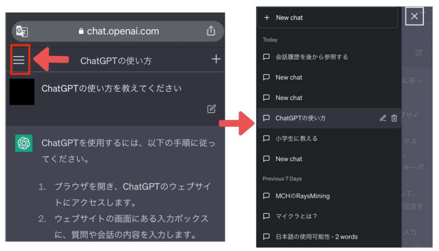This screenshot has width=439, height=251.
Task: Rename the ChatGPTの使い方 chat with pencil icon
Action: tap(383, 118)
